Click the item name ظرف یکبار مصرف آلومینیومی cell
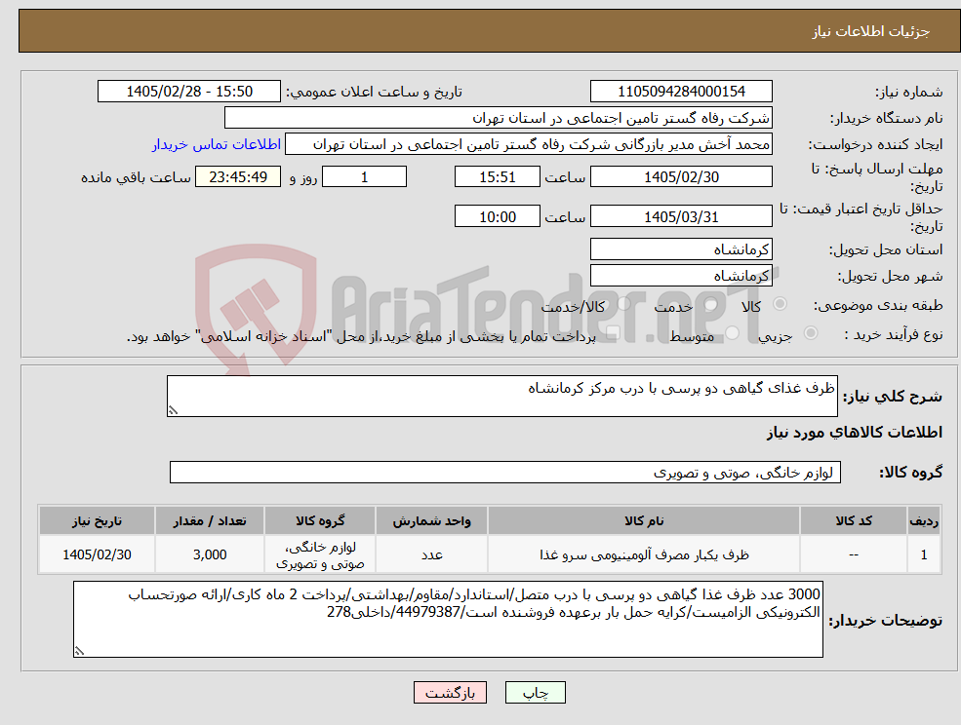The image size is (961, 725). [x=644, y=554]
